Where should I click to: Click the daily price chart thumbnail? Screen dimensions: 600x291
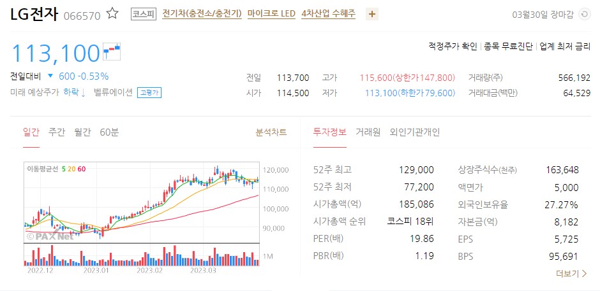pos(142,202)
